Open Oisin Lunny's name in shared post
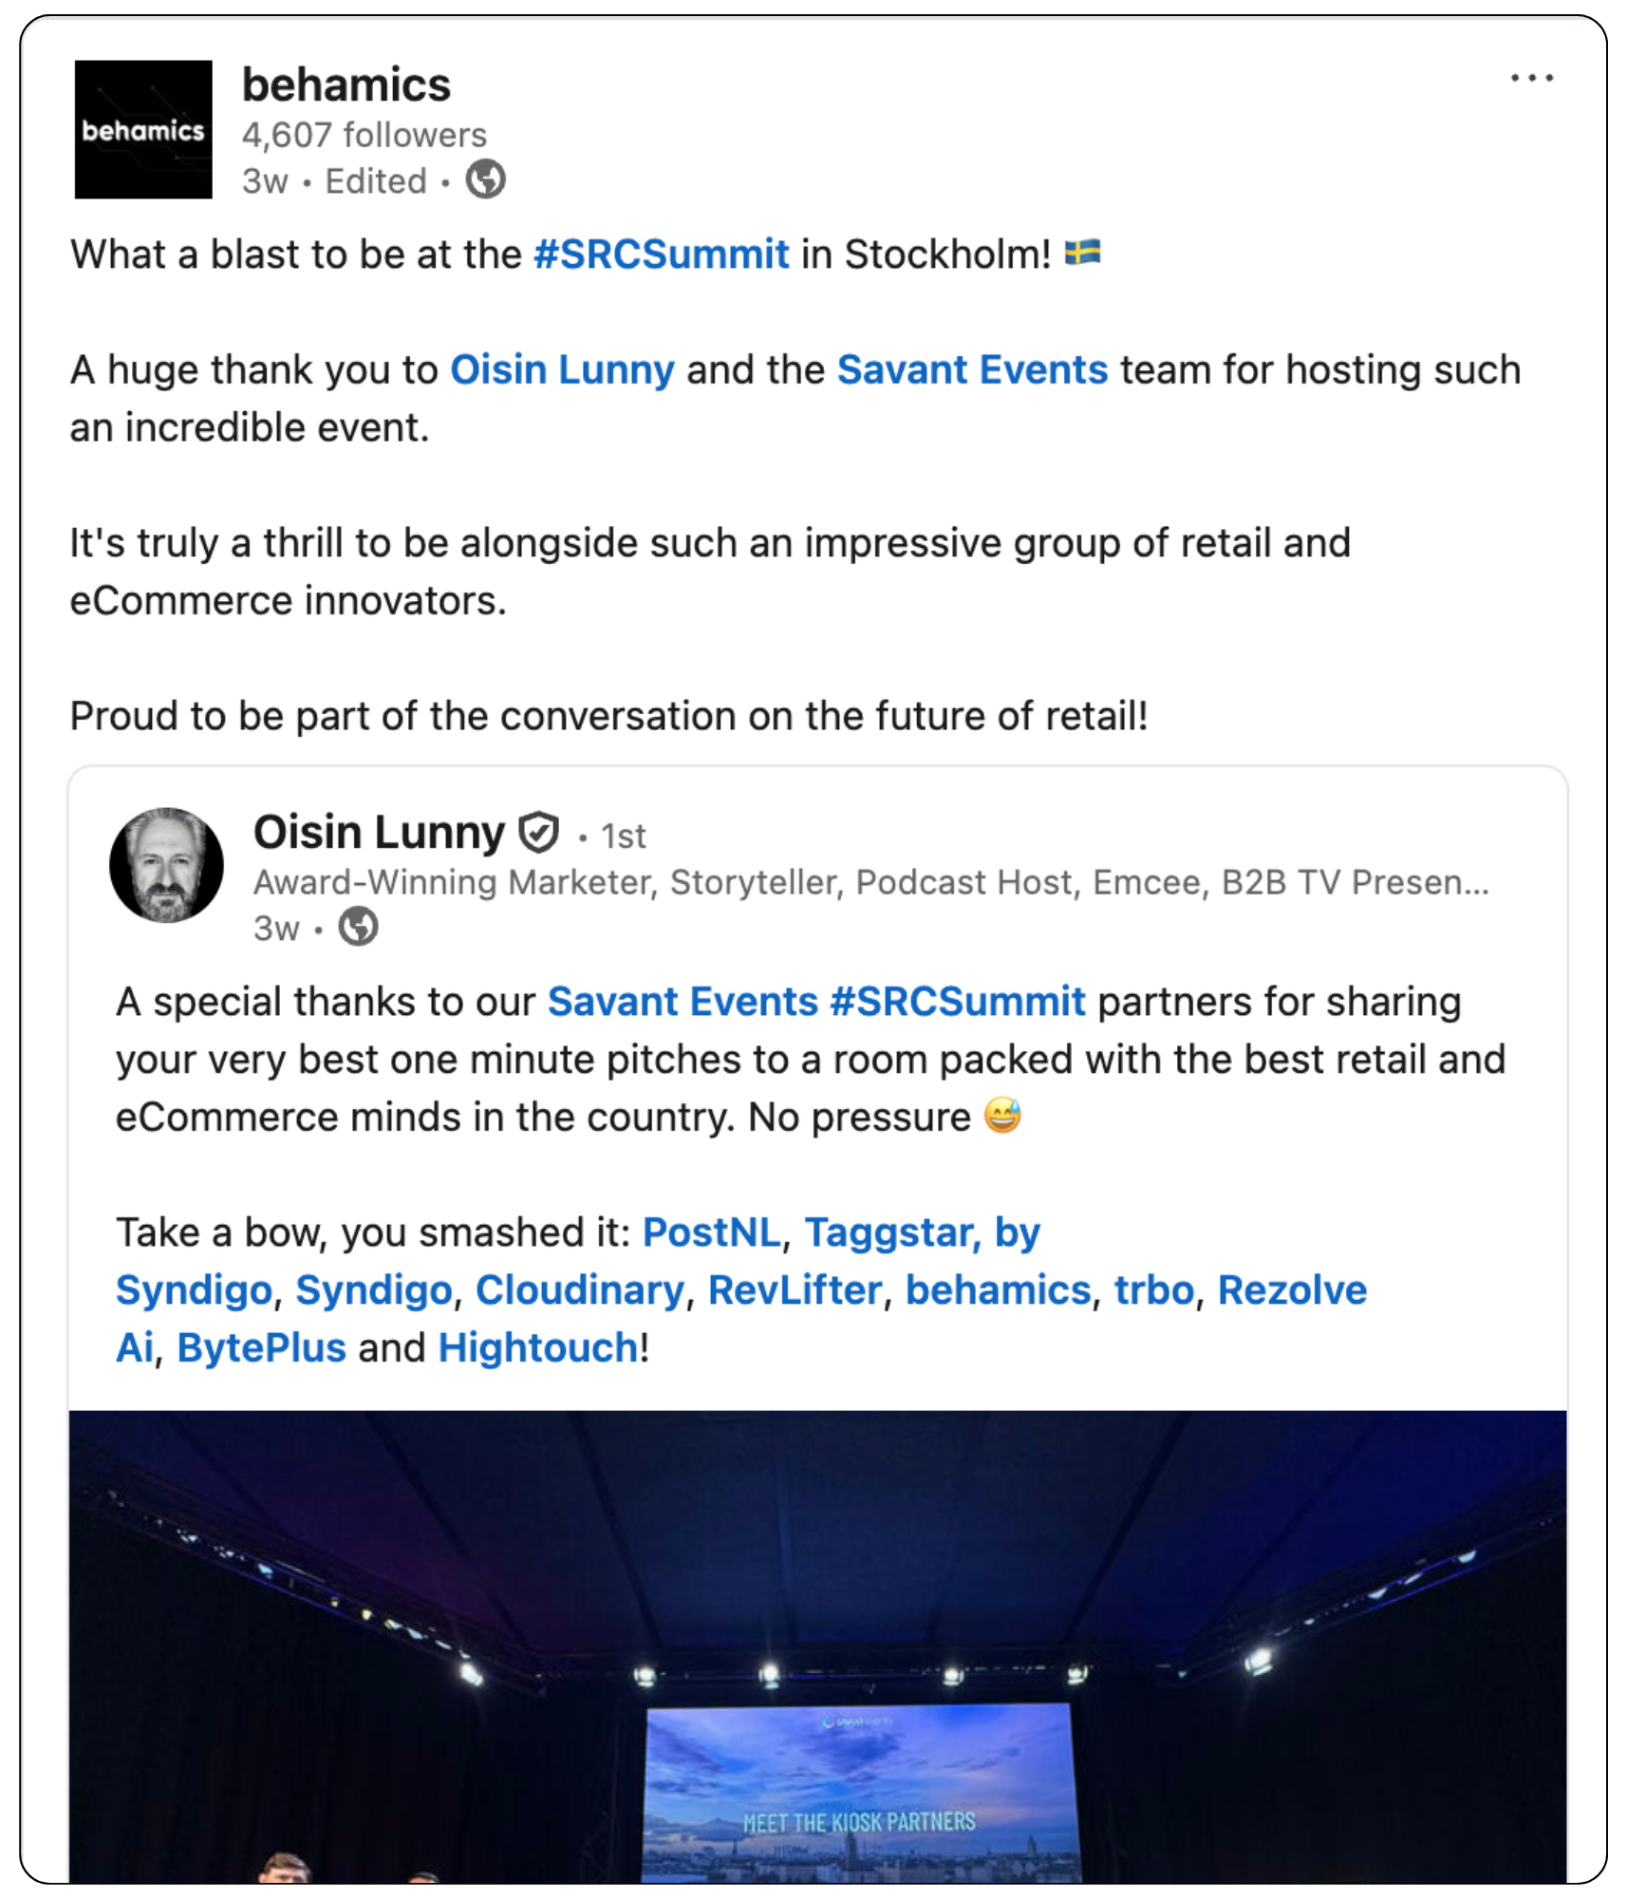This screenshot has height=1899, width=1627. [380, 833]
